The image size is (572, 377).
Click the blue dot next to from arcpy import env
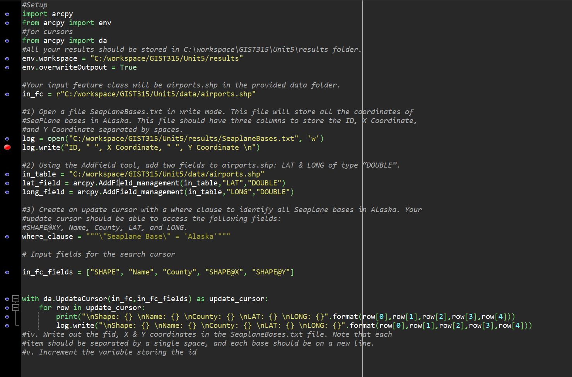(x=7, y=22)
